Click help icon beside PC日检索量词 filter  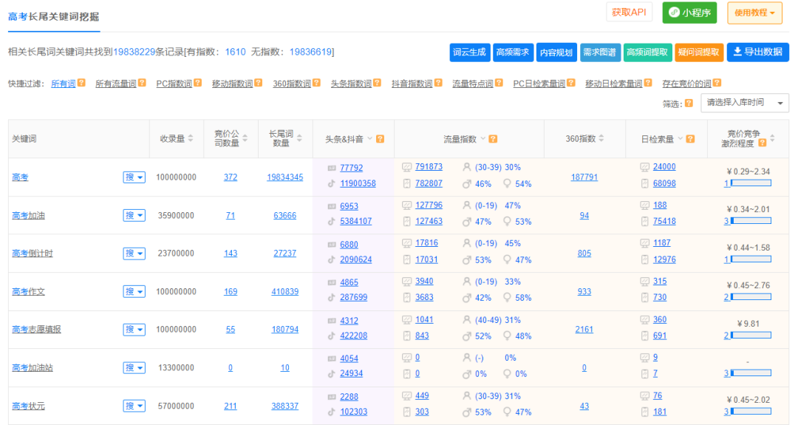[x=571, y=83]
